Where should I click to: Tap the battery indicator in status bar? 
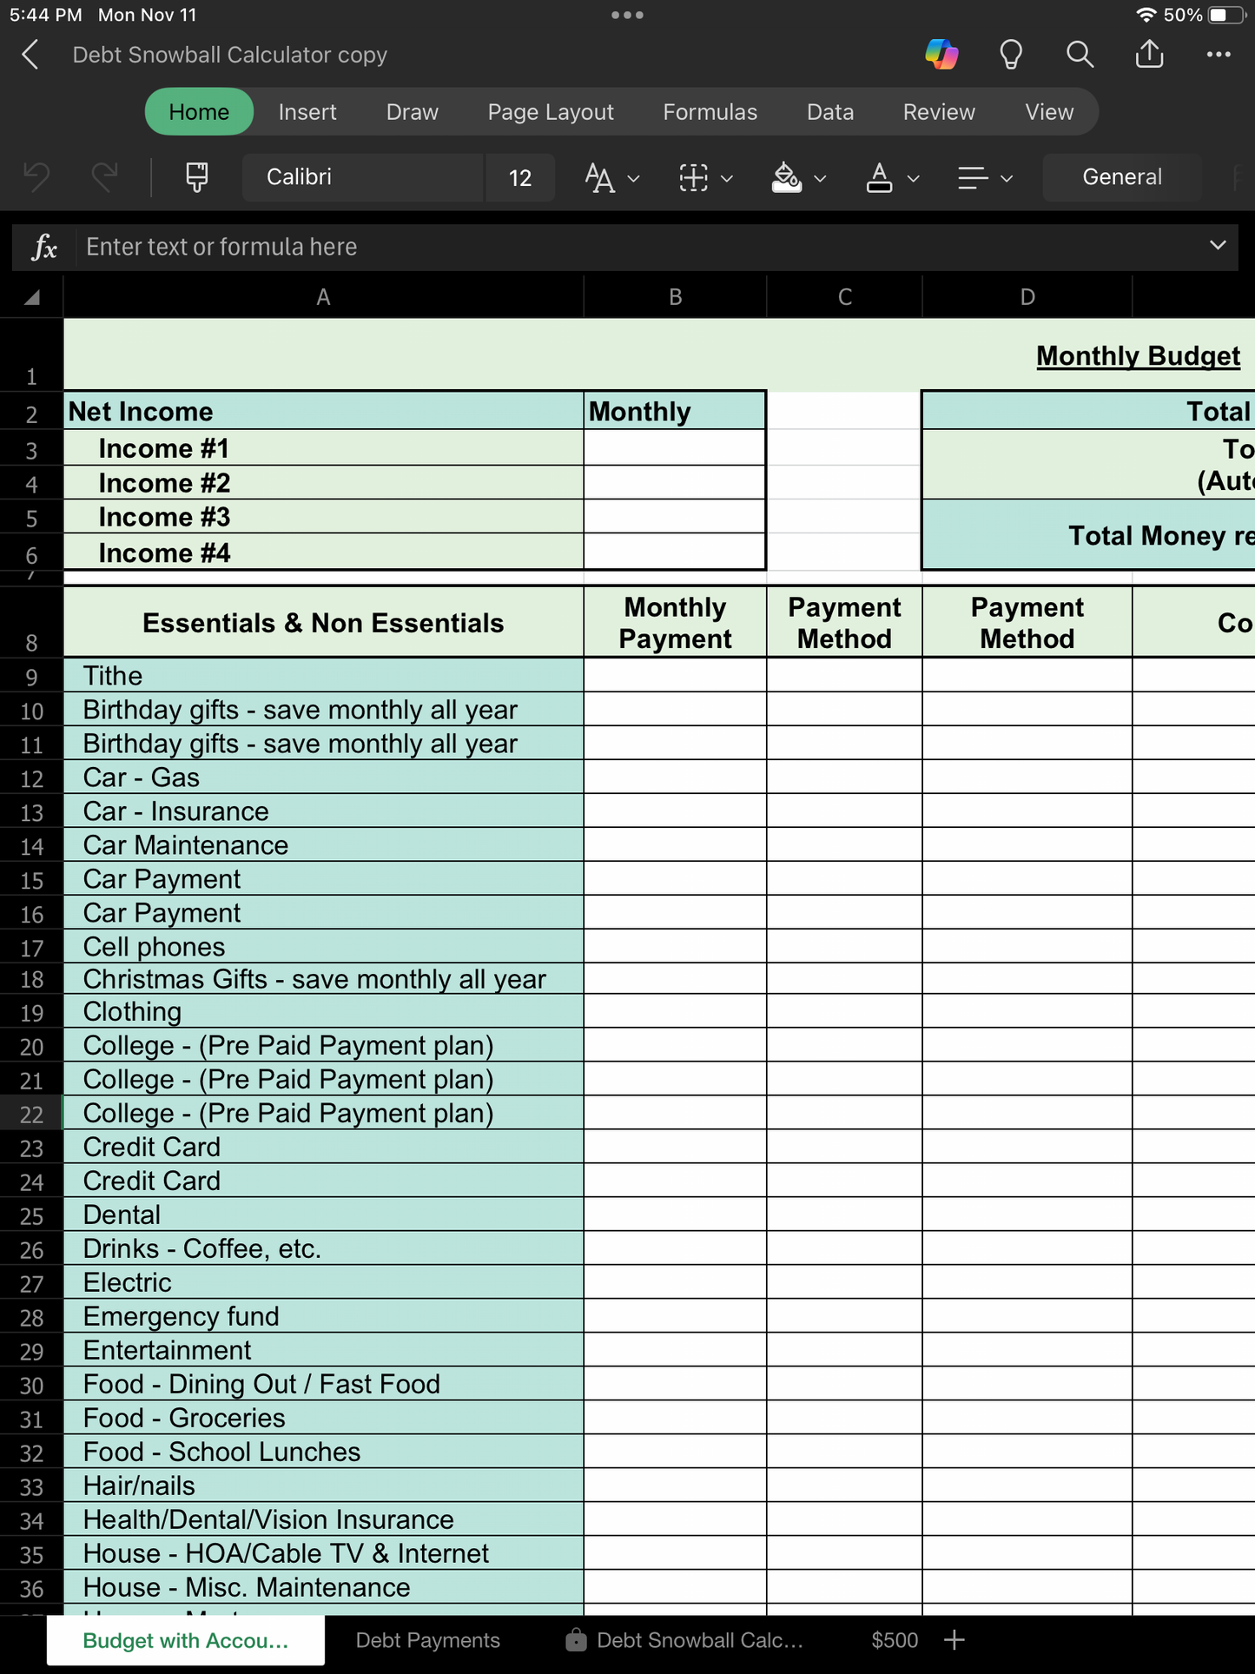[1227, 15]
